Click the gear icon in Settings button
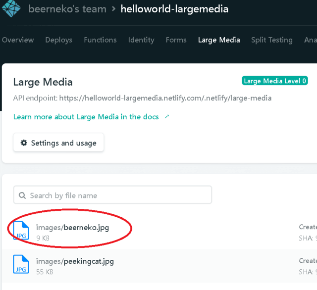Viewport: 317px width, 290px height. pos(24,143)
